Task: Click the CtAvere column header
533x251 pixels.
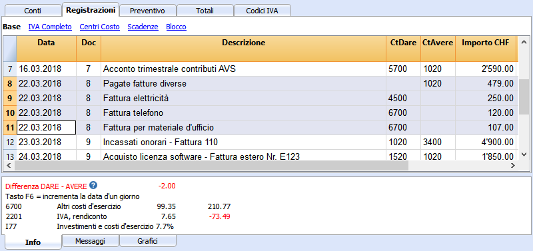Action: 438,48
